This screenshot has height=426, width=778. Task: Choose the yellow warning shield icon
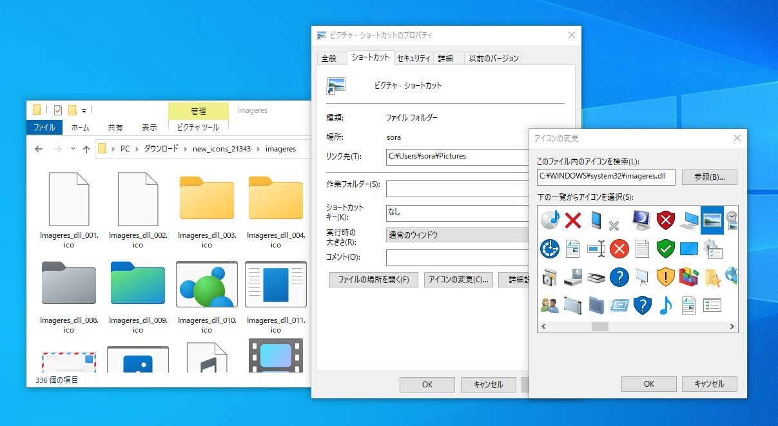(665, 276)
